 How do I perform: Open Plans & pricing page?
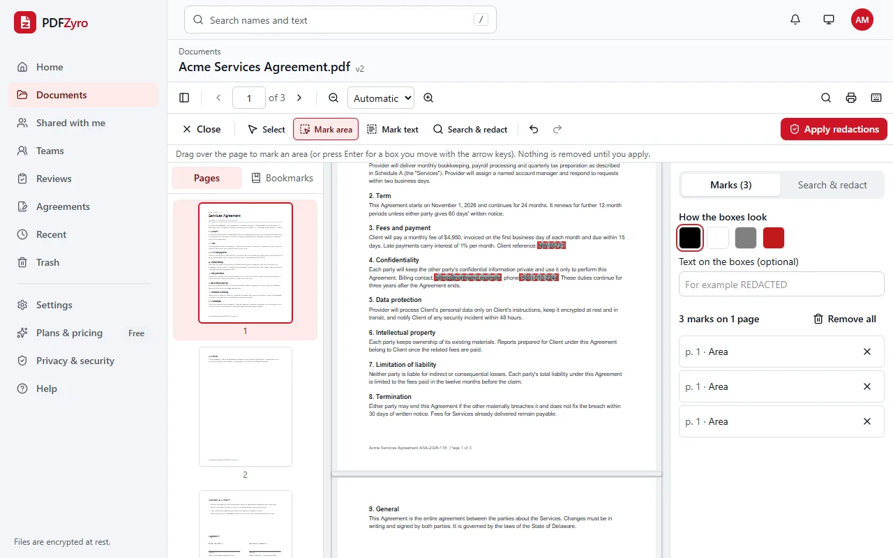click(x=84, y=333)
